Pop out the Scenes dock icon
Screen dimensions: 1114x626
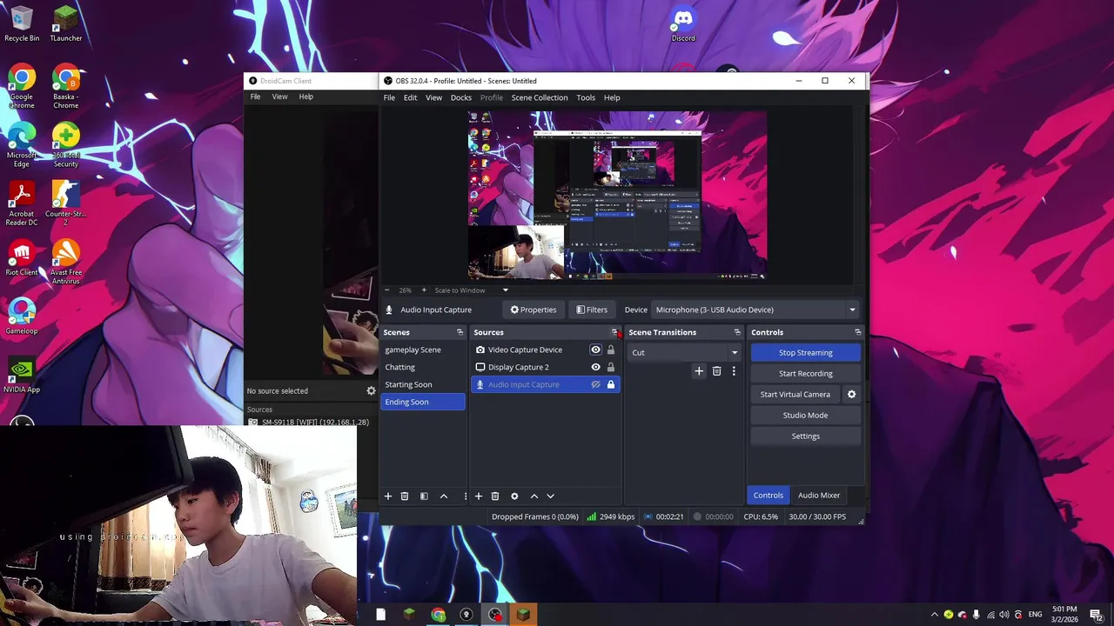tap(460, 332)
